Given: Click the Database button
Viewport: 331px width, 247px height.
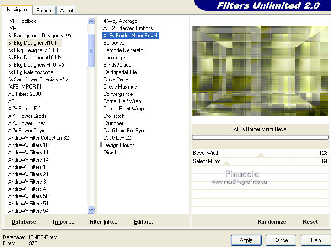Looking at the screenshot, I should [24, 222].
